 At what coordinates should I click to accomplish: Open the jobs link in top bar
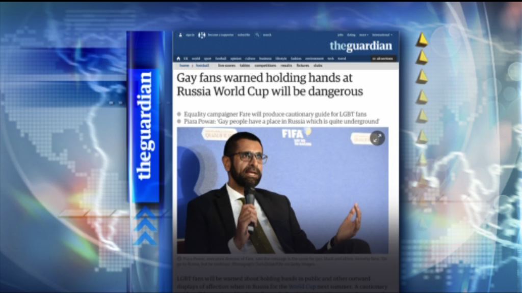point(340,35)
